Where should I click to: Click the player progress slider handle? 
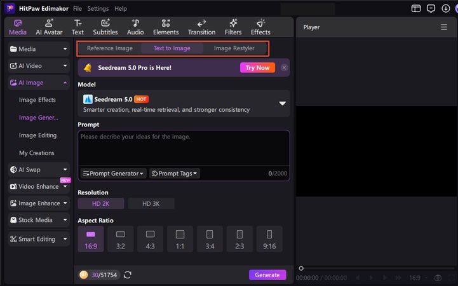click(301, 268)
